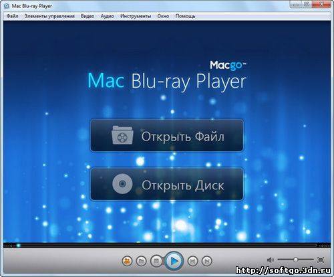Start playback with the blue Play button
This screenshot has width=334, height=277.
pyautogui.click(x=174, y=261)
